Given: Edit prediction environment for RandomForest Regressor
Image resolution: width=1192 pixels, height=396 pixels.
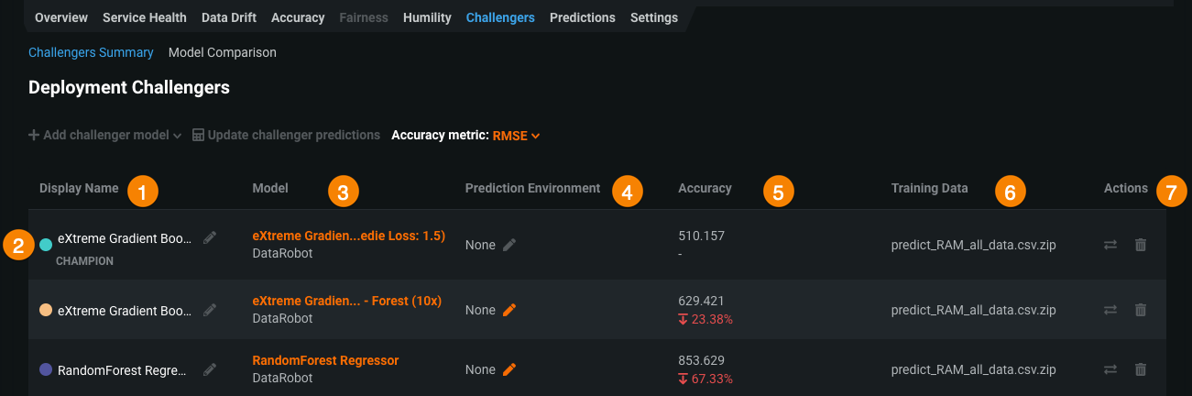Looking at the screenshot, I should click(x=509, y=369).
